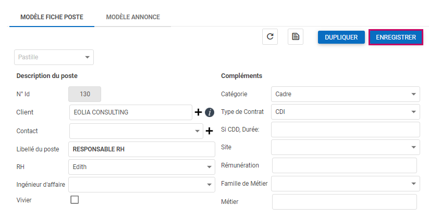
Task: Click the Dupliquer button
Action: coord(341,37)
